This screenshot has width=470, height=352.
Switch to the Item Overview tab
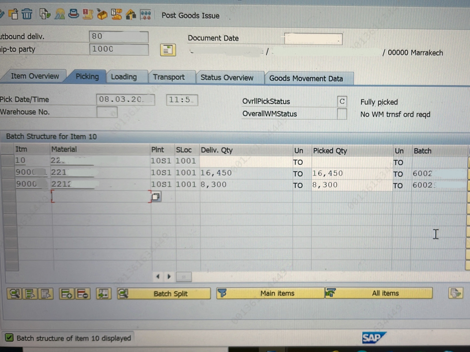click(x=35, y=77)
